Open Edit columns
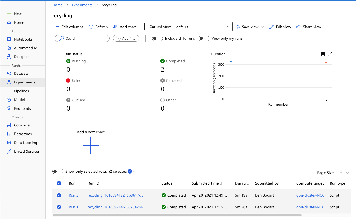This screenshot has height=219, width=356. point(69,27)
